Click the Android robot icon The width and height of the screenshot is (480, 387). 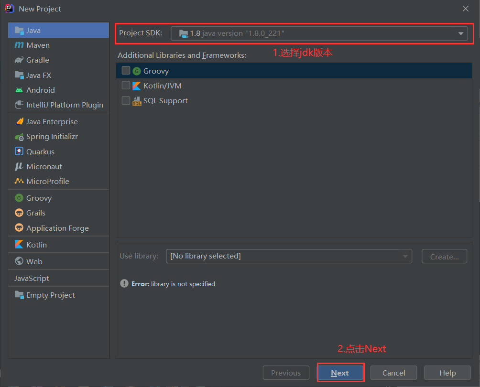coord(19,90)
